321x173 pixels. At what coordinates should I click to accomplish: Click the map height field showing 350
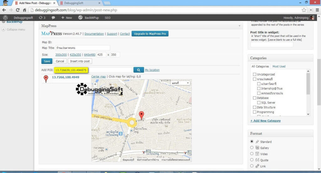pyautogui.click(x=115, y=55)
